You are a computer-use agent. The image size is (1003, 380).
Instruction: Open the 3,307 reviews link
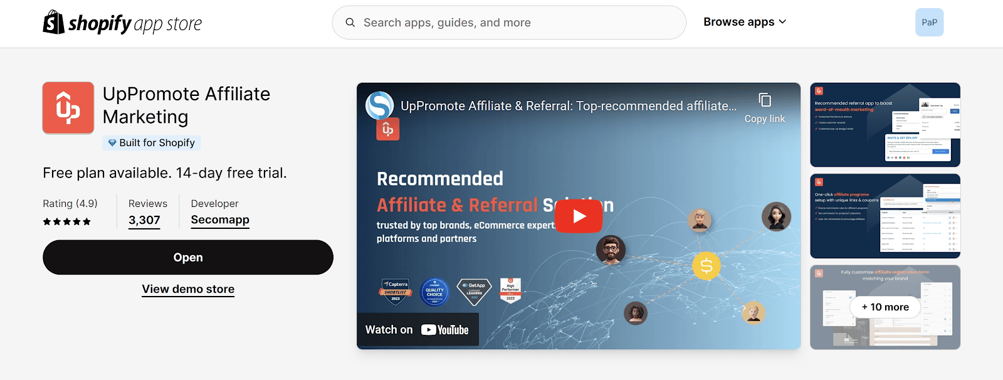(144, 220)
